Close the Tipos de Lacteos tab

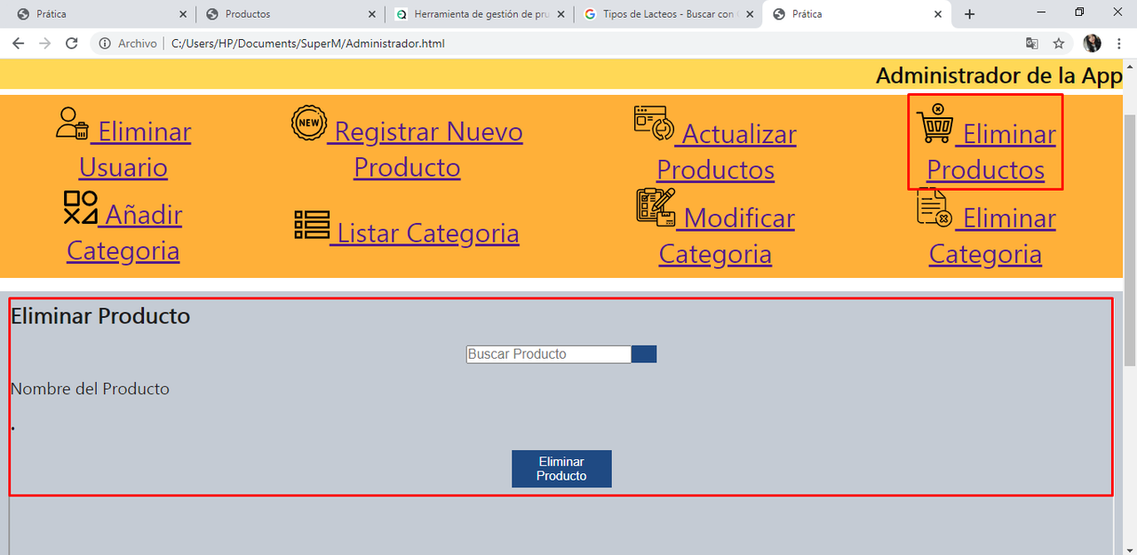click(750, 14)
